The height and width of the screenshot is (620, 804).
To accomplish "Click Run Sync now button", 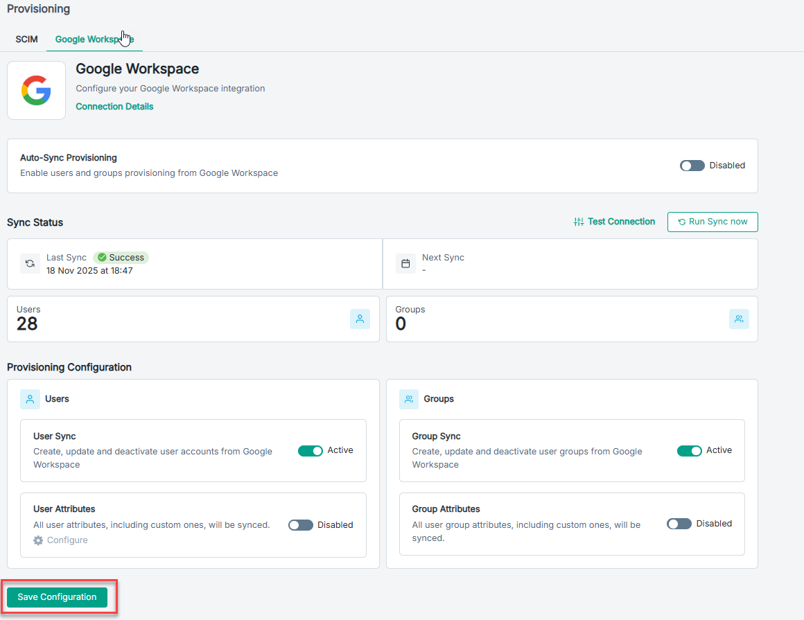I will point(712,222).
